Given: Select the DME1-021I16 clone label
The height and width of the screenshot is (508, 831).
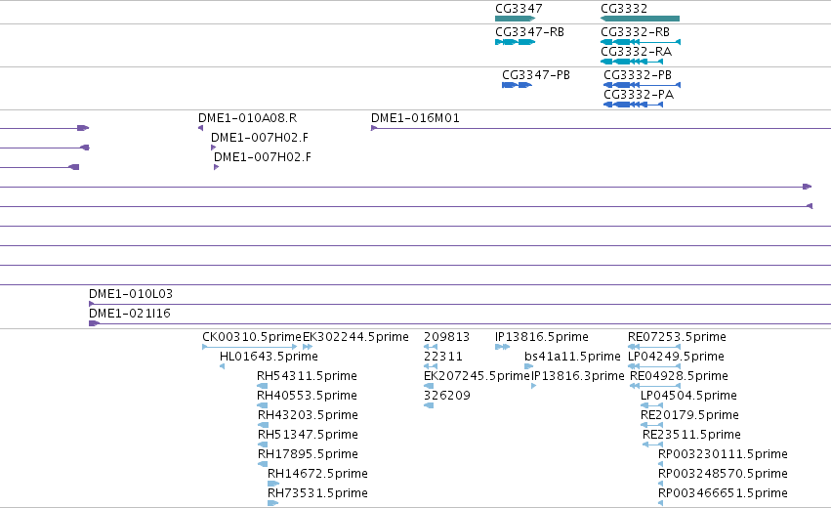Looking at the screenshot, I should (x=130, y=314).
